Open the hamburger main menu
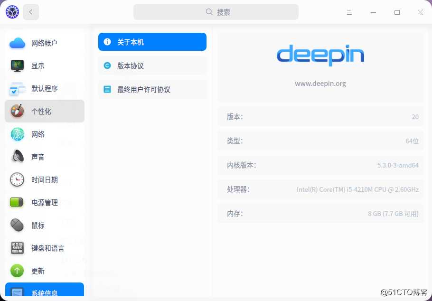 pyautogui.click(x=349, y=12)
